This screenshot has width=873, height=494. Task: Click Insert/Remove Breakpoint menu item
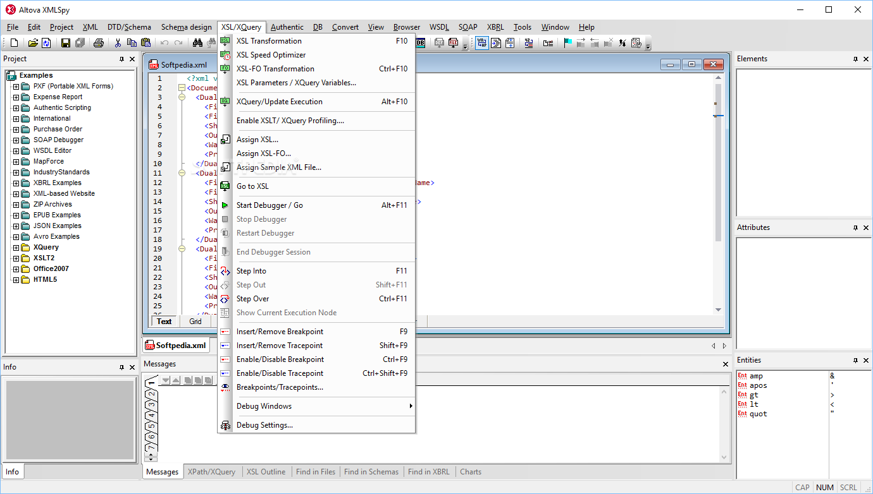tap(316, 332)
